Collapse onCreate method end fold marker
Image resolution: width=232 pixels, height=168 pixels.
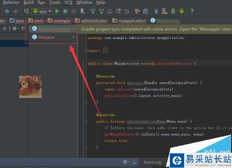click(87, 102)
